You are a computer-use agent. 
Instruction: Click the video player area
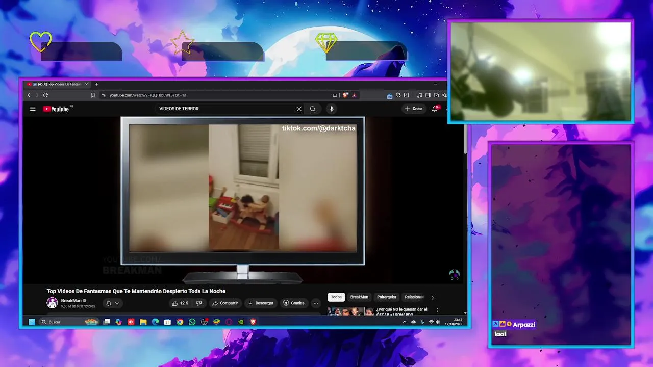coord(243,199)
